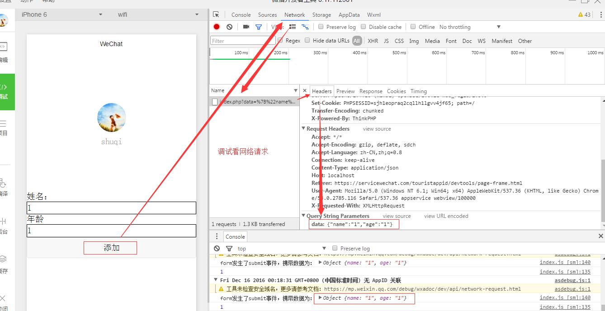
Task: Click the console filter funnel icon
Action: coord(229,248)
